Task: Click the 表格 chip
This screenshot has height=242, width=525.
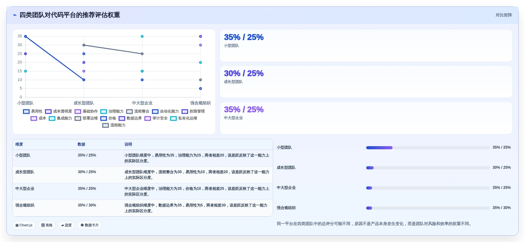Action: coord(47,225)
